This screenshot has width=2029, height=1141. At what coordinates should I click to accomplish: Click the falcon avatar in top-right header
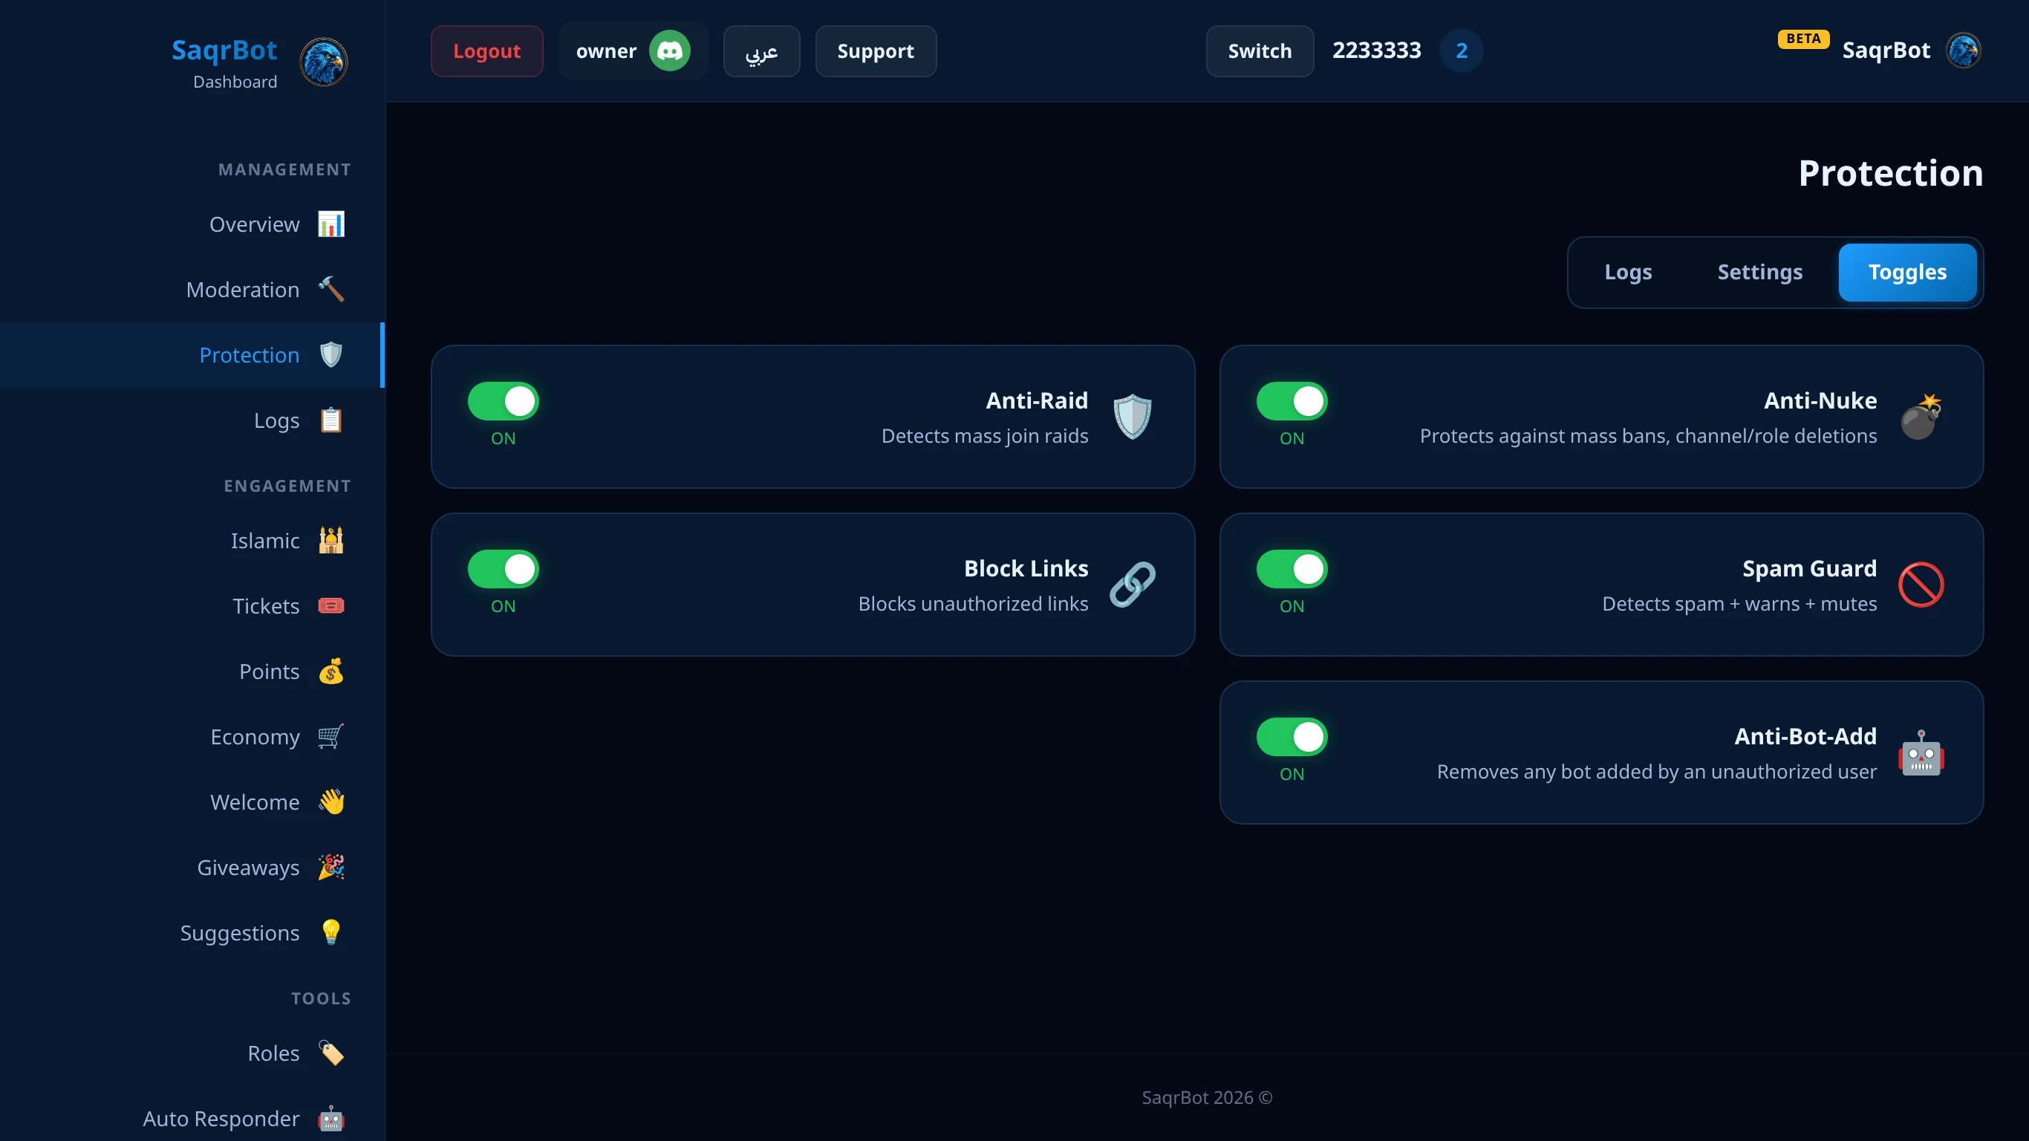[x=1964, y=51]
